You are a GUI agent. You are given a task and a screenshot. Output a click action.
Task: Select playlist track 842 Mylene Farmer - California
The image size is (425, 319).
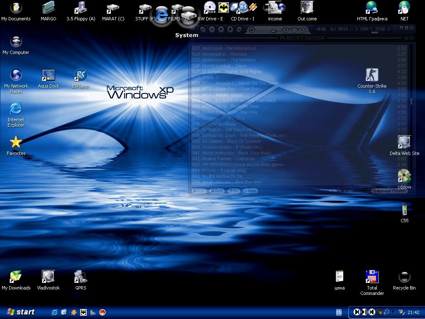tap(299, 159)
